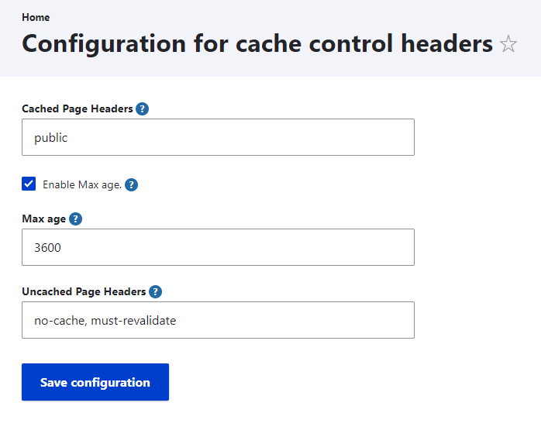Click the 'Cached Page Headers' field label

pyautogui.click(x=78, y=109)
